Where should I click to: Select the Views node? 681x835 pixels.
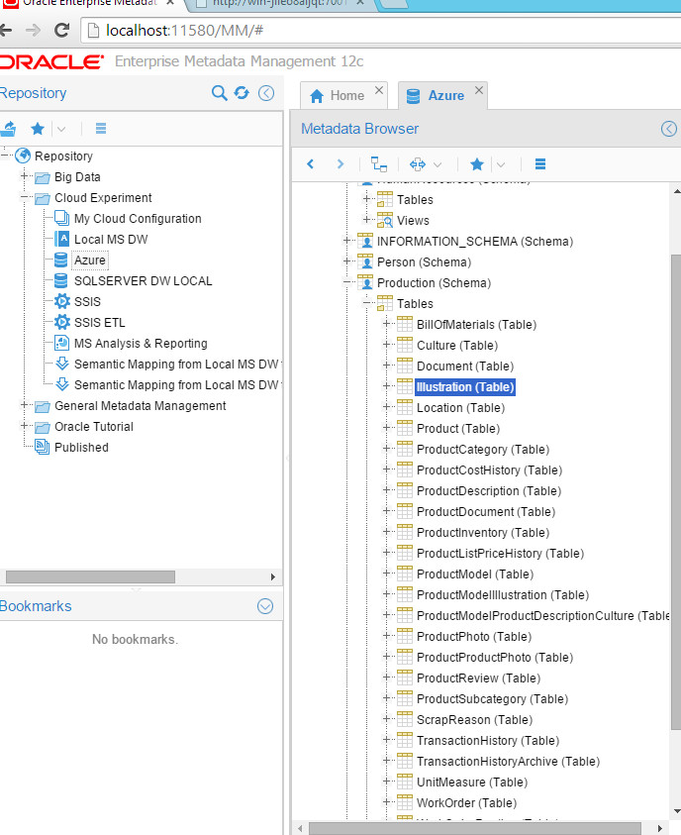click(x=413, y=221)
